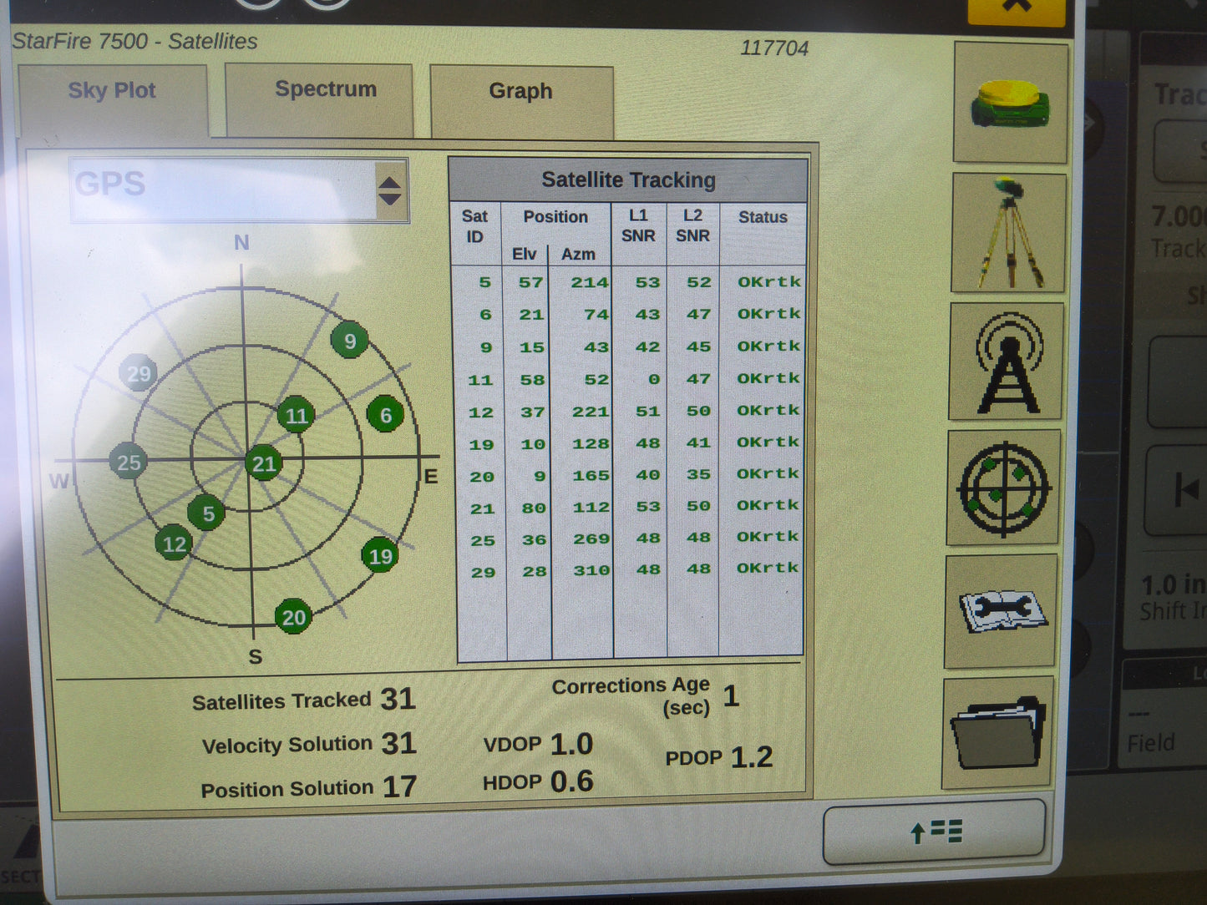
Task: Click the L2 SNR column header
Action: tap(692, 226)
